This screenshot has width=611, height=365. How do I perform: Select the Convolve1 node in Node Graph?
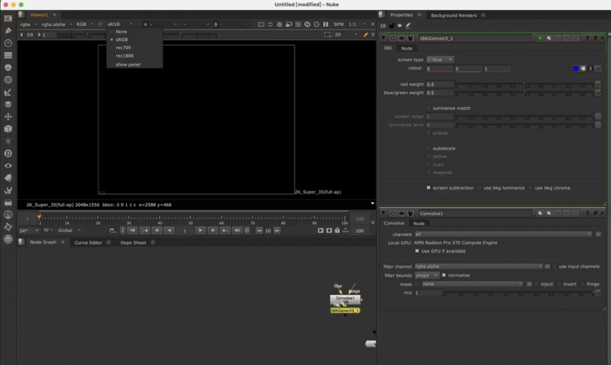point(345,299)
